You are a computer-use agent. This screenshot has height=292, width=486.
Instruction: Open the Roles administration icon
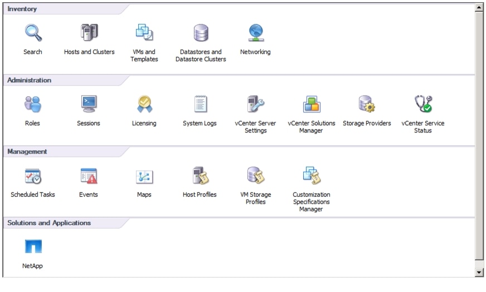(x=32, y=104)
